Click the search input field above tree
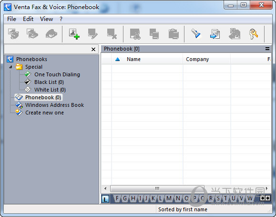Viewport: 276px width, 217px height. [47, 49]
